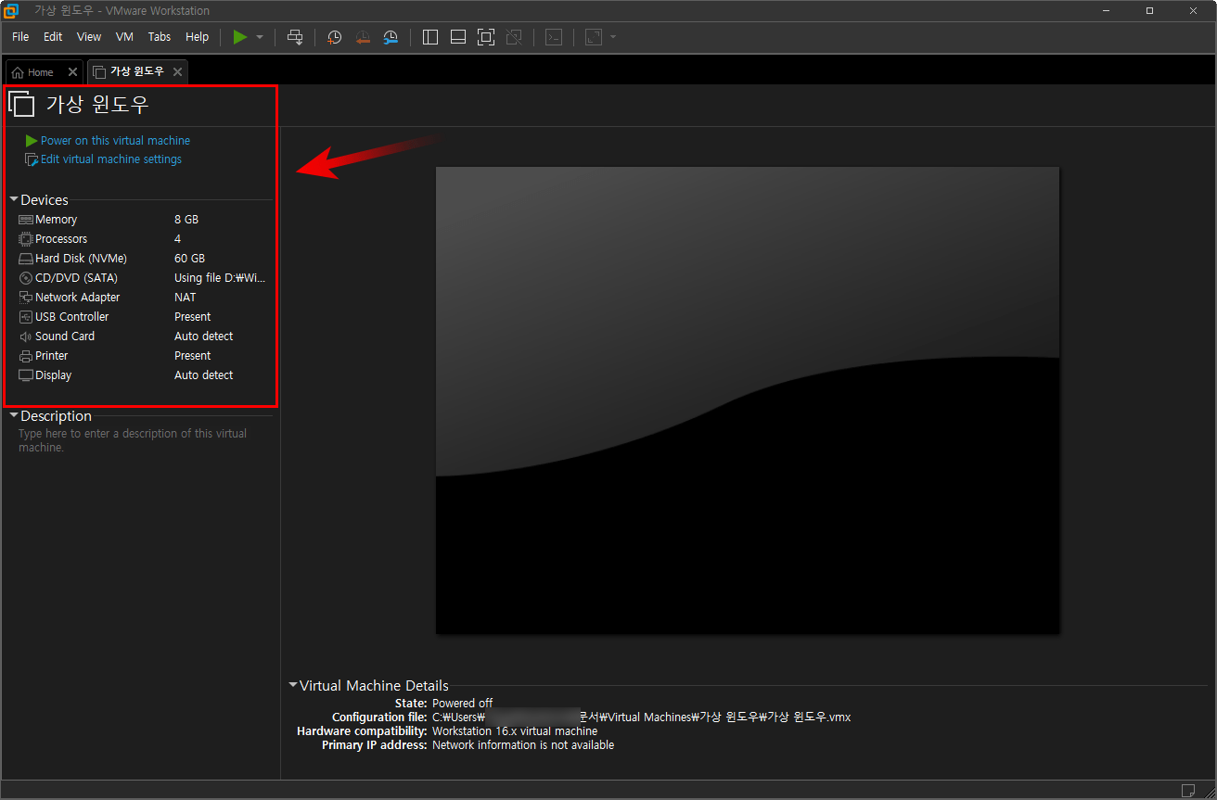Click the Unity mode toolbar icon
Screen dimensions: 1217x800
pyautogui.click(x=514, y=37)
